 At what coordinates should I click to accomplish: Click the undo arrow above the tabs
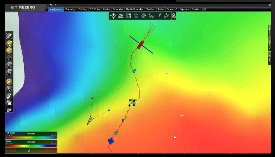point(51,5)
